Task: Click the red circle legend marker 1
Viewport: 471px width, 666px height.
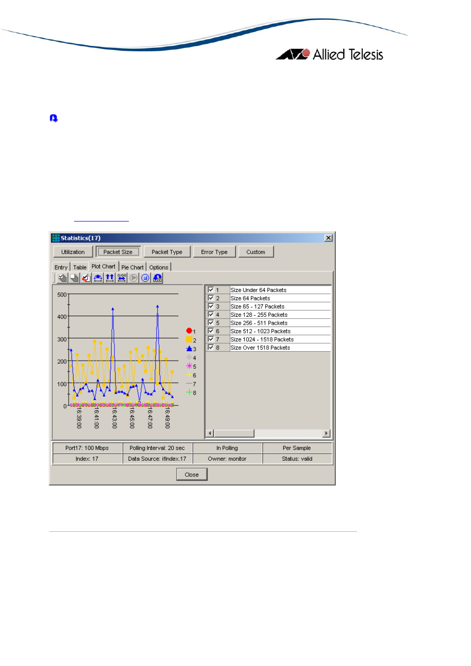Action: (x=189, y=331)
